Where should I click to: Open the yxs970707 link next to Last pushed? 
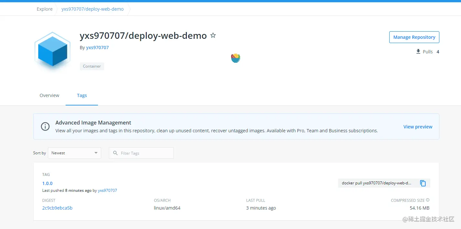(x=107, y=191)
